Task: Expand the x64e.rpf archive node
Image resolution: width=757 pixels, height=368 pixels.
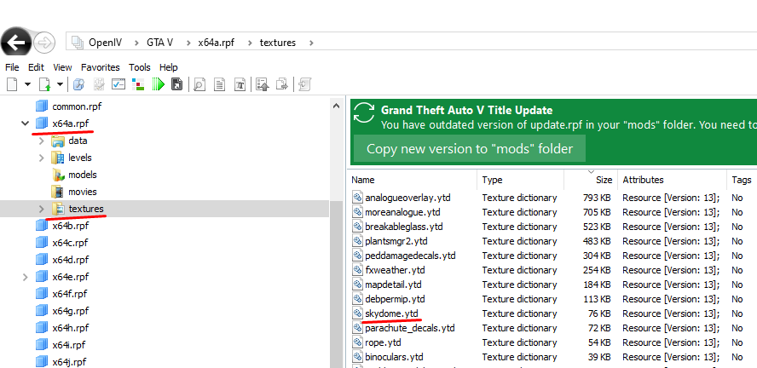Action: coord(25,277)
